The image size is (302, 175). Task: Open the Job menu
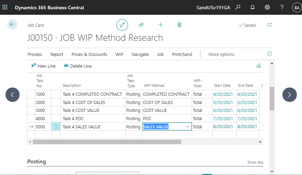160,55
